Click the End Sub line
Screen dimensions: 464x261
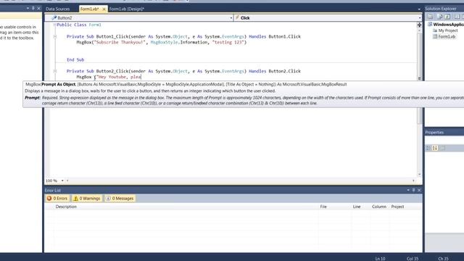(x=75, y=59)
